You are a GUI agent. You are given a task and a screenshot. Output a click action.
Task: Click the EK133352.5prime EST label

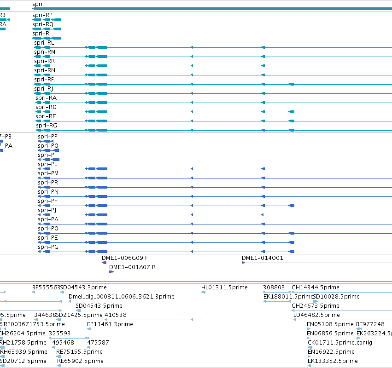(333, 361)
